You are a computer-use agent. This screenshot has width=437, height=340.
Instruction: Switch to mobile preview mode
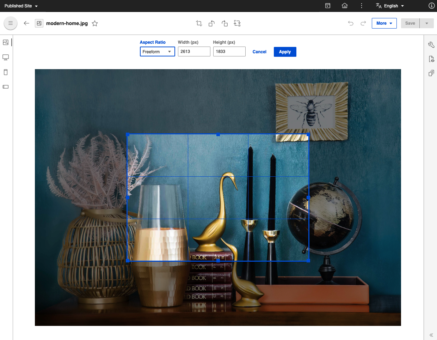pos(6,72)
